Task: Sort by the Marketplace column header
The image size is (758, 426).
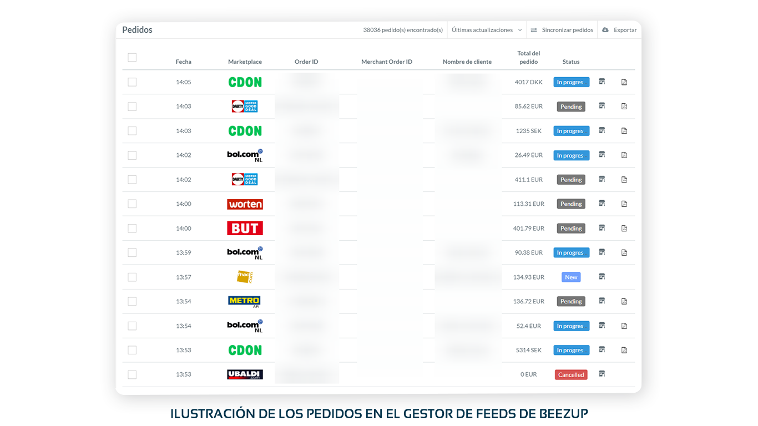Action: [245, 62]
